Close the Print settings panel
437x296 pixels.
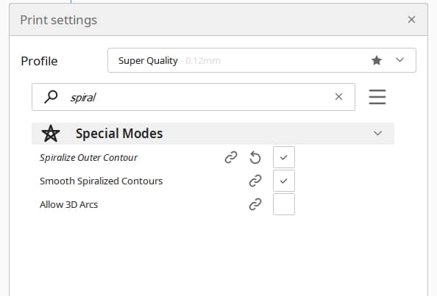click(411, 20)
